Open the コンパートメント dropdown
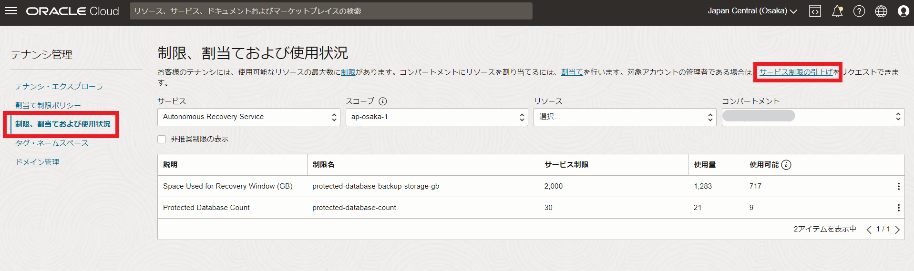914x271 pixels. [812, 117]
